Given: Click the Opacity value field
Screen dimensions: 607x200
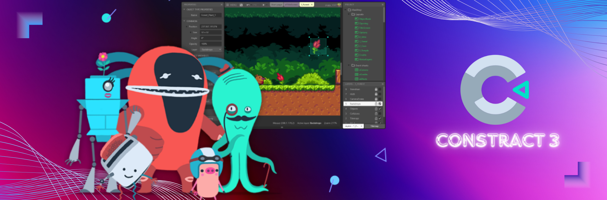Looking at the screenshot, I should [x=211, y=44].
